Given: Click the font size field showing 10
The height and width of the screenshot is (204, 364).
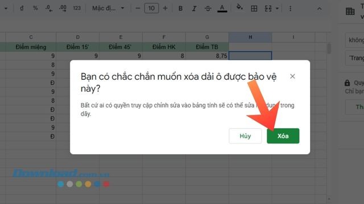Looking at the screenshot, I should (x=151, y=8).
